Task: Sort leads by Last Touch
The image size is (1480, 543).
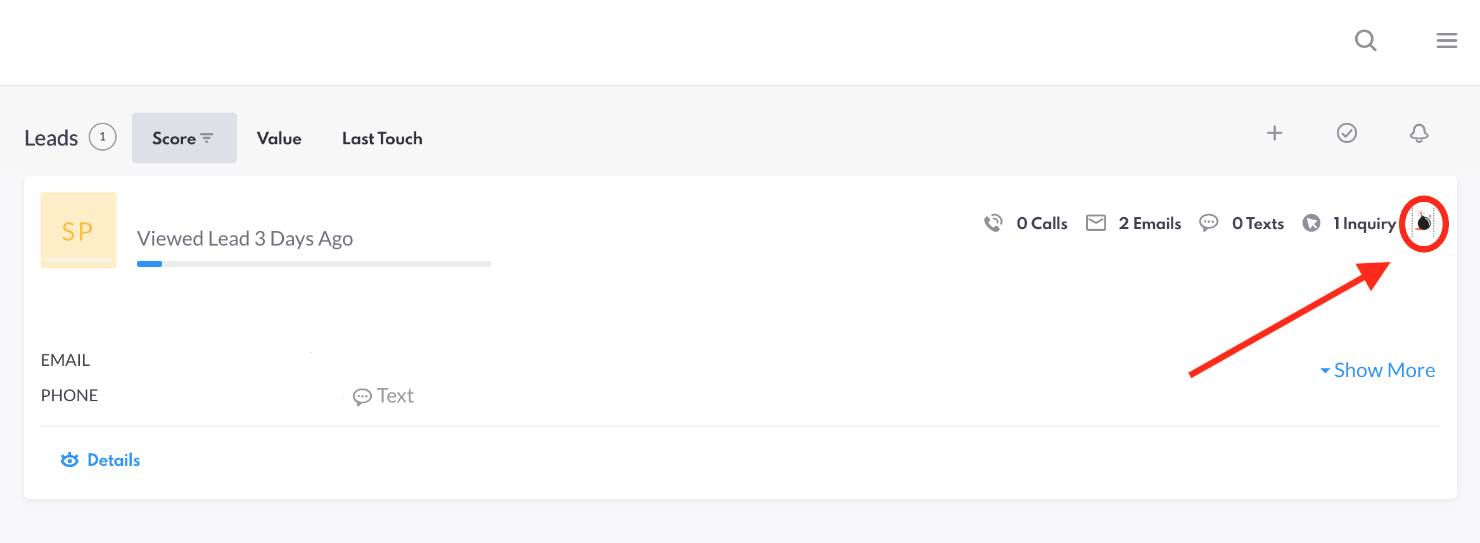Action: click(382, 139)
